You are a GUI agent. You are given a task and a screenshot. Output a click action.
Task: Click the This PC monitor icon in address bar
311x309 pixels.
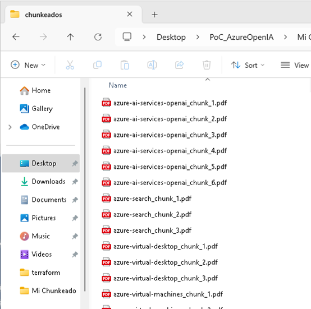coord(127,37)
